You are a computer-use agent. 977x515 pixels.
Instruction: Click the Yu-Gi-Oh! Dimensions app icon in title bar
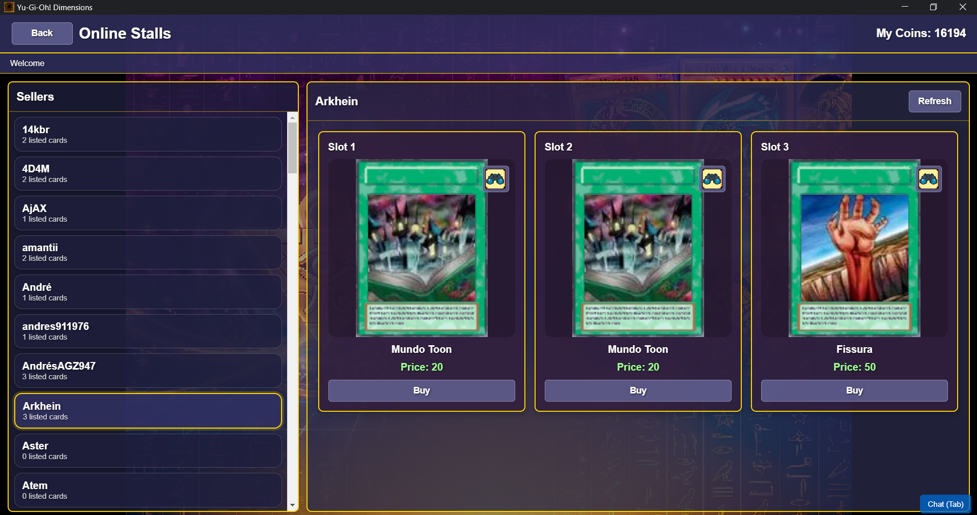pyautogui.click(x=9, y=7)
